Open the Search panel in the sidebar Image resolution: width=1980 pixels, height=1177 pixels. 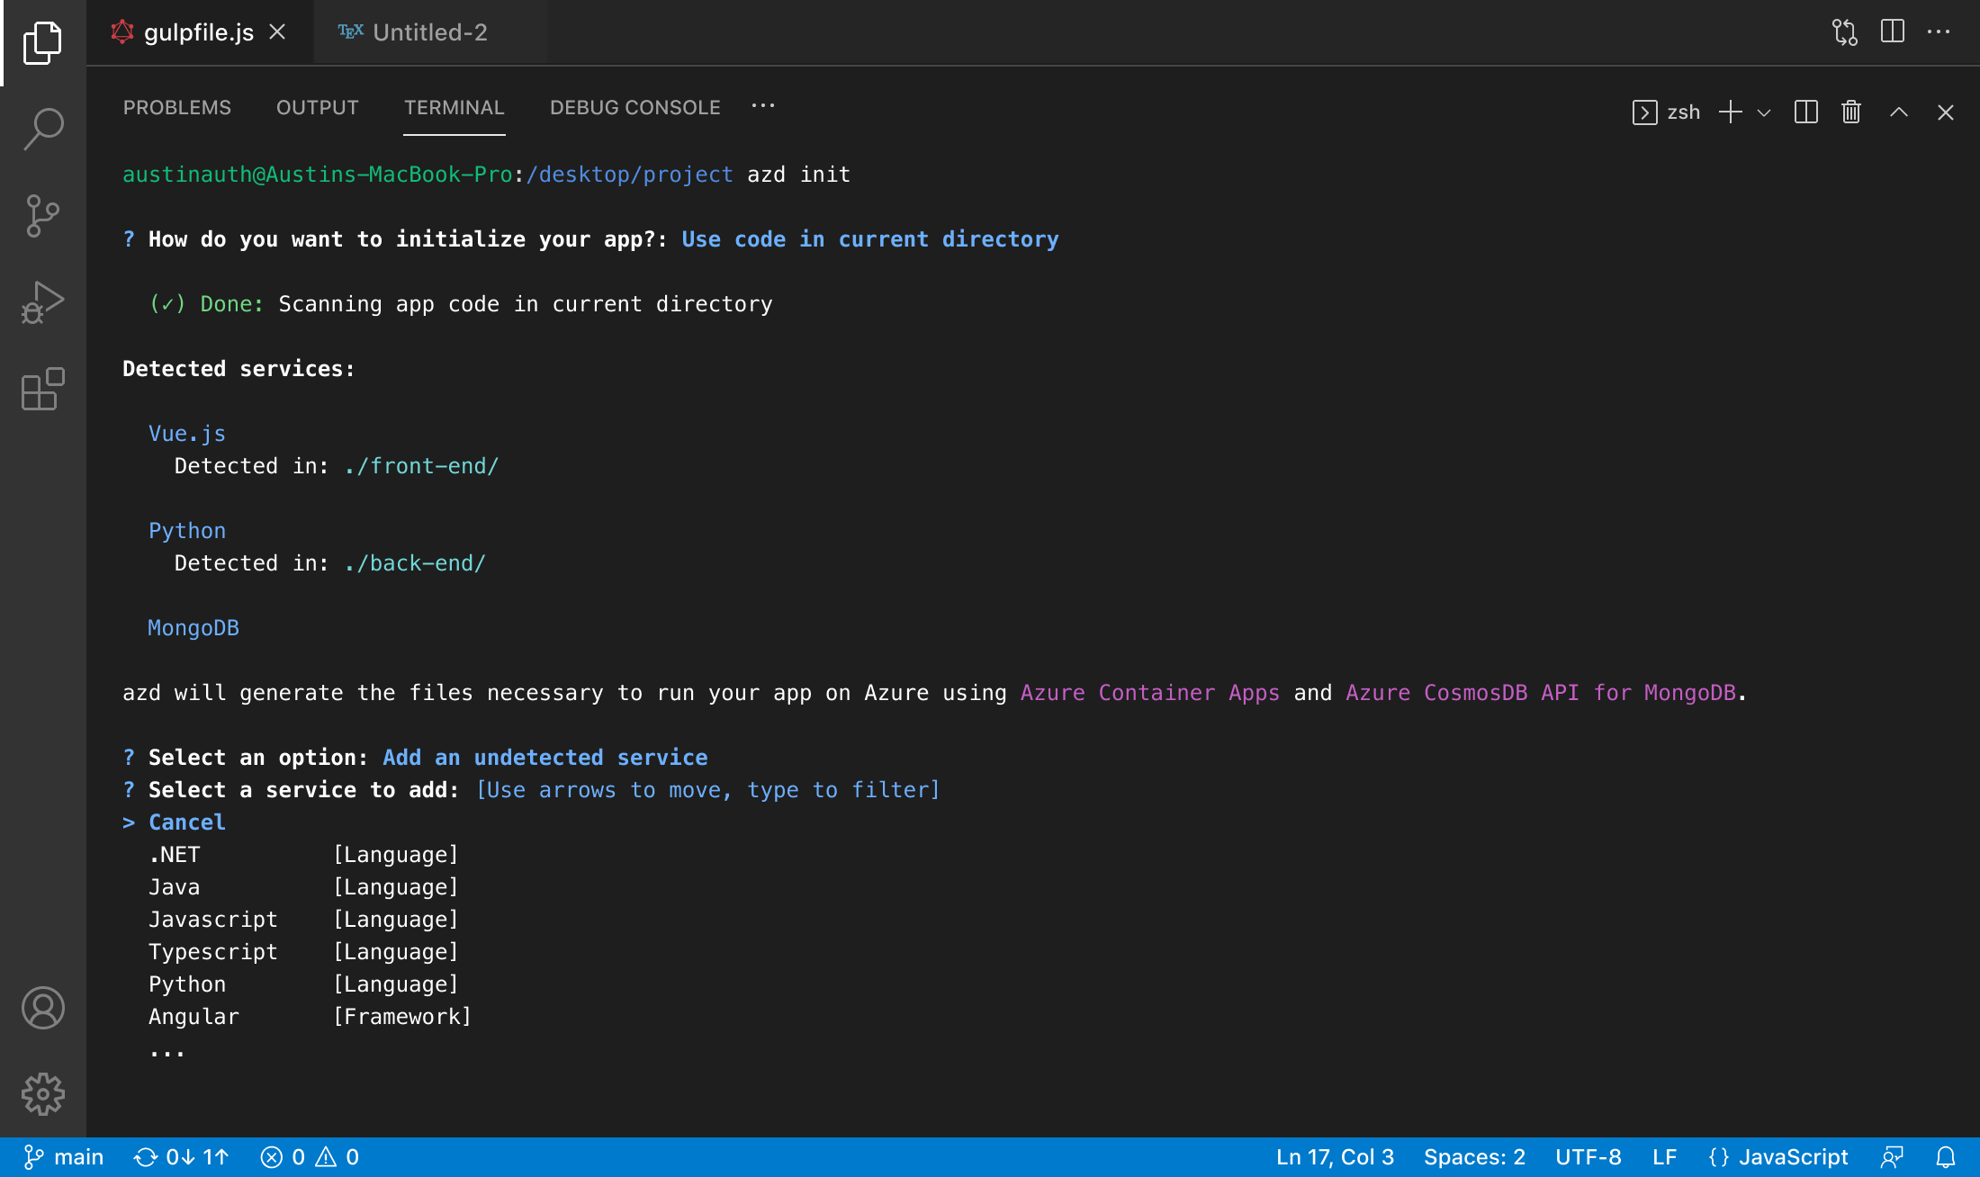click(x=42, y=129)
